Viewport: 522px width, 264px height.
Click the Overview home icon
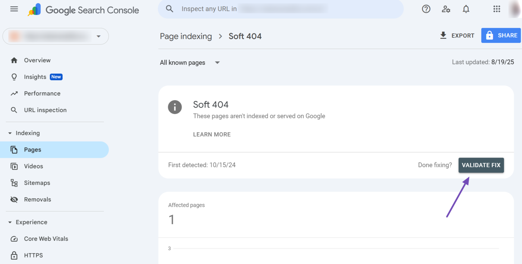(x=14, y=60)
